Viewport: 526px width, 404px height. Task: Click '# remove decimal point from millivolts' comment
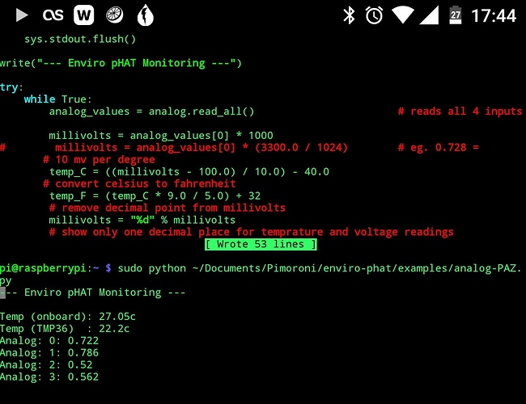point(167,208)
